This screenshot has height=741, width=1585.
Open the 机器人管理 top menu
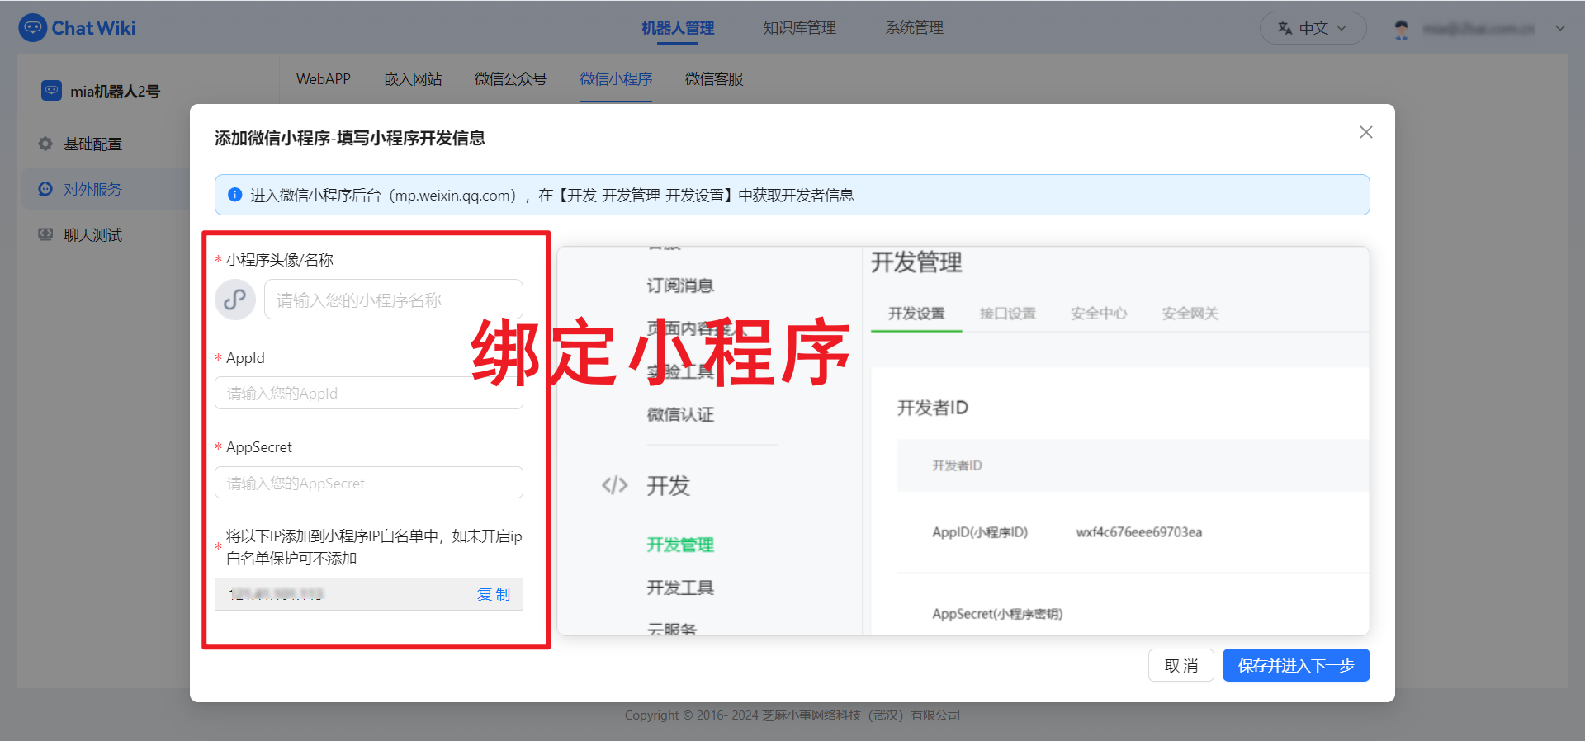click(678, 28)
